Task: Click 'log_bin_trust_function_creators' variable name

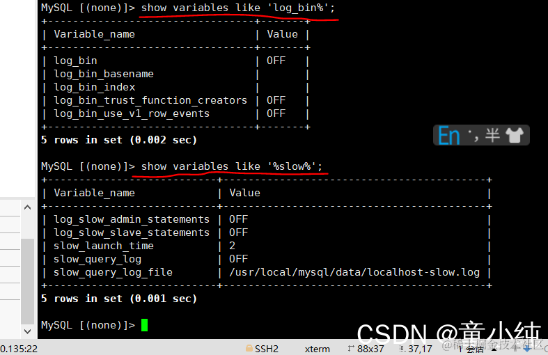Action: point(150,101)
